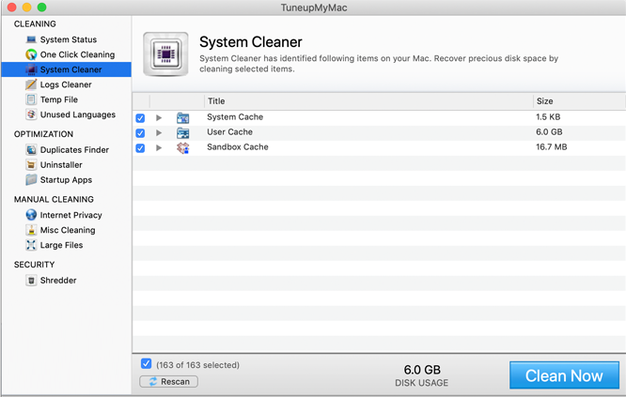Screen dimensions: 626x397
Task: Uncheck the User Cache checkbox
Action: tap(140, 133)
